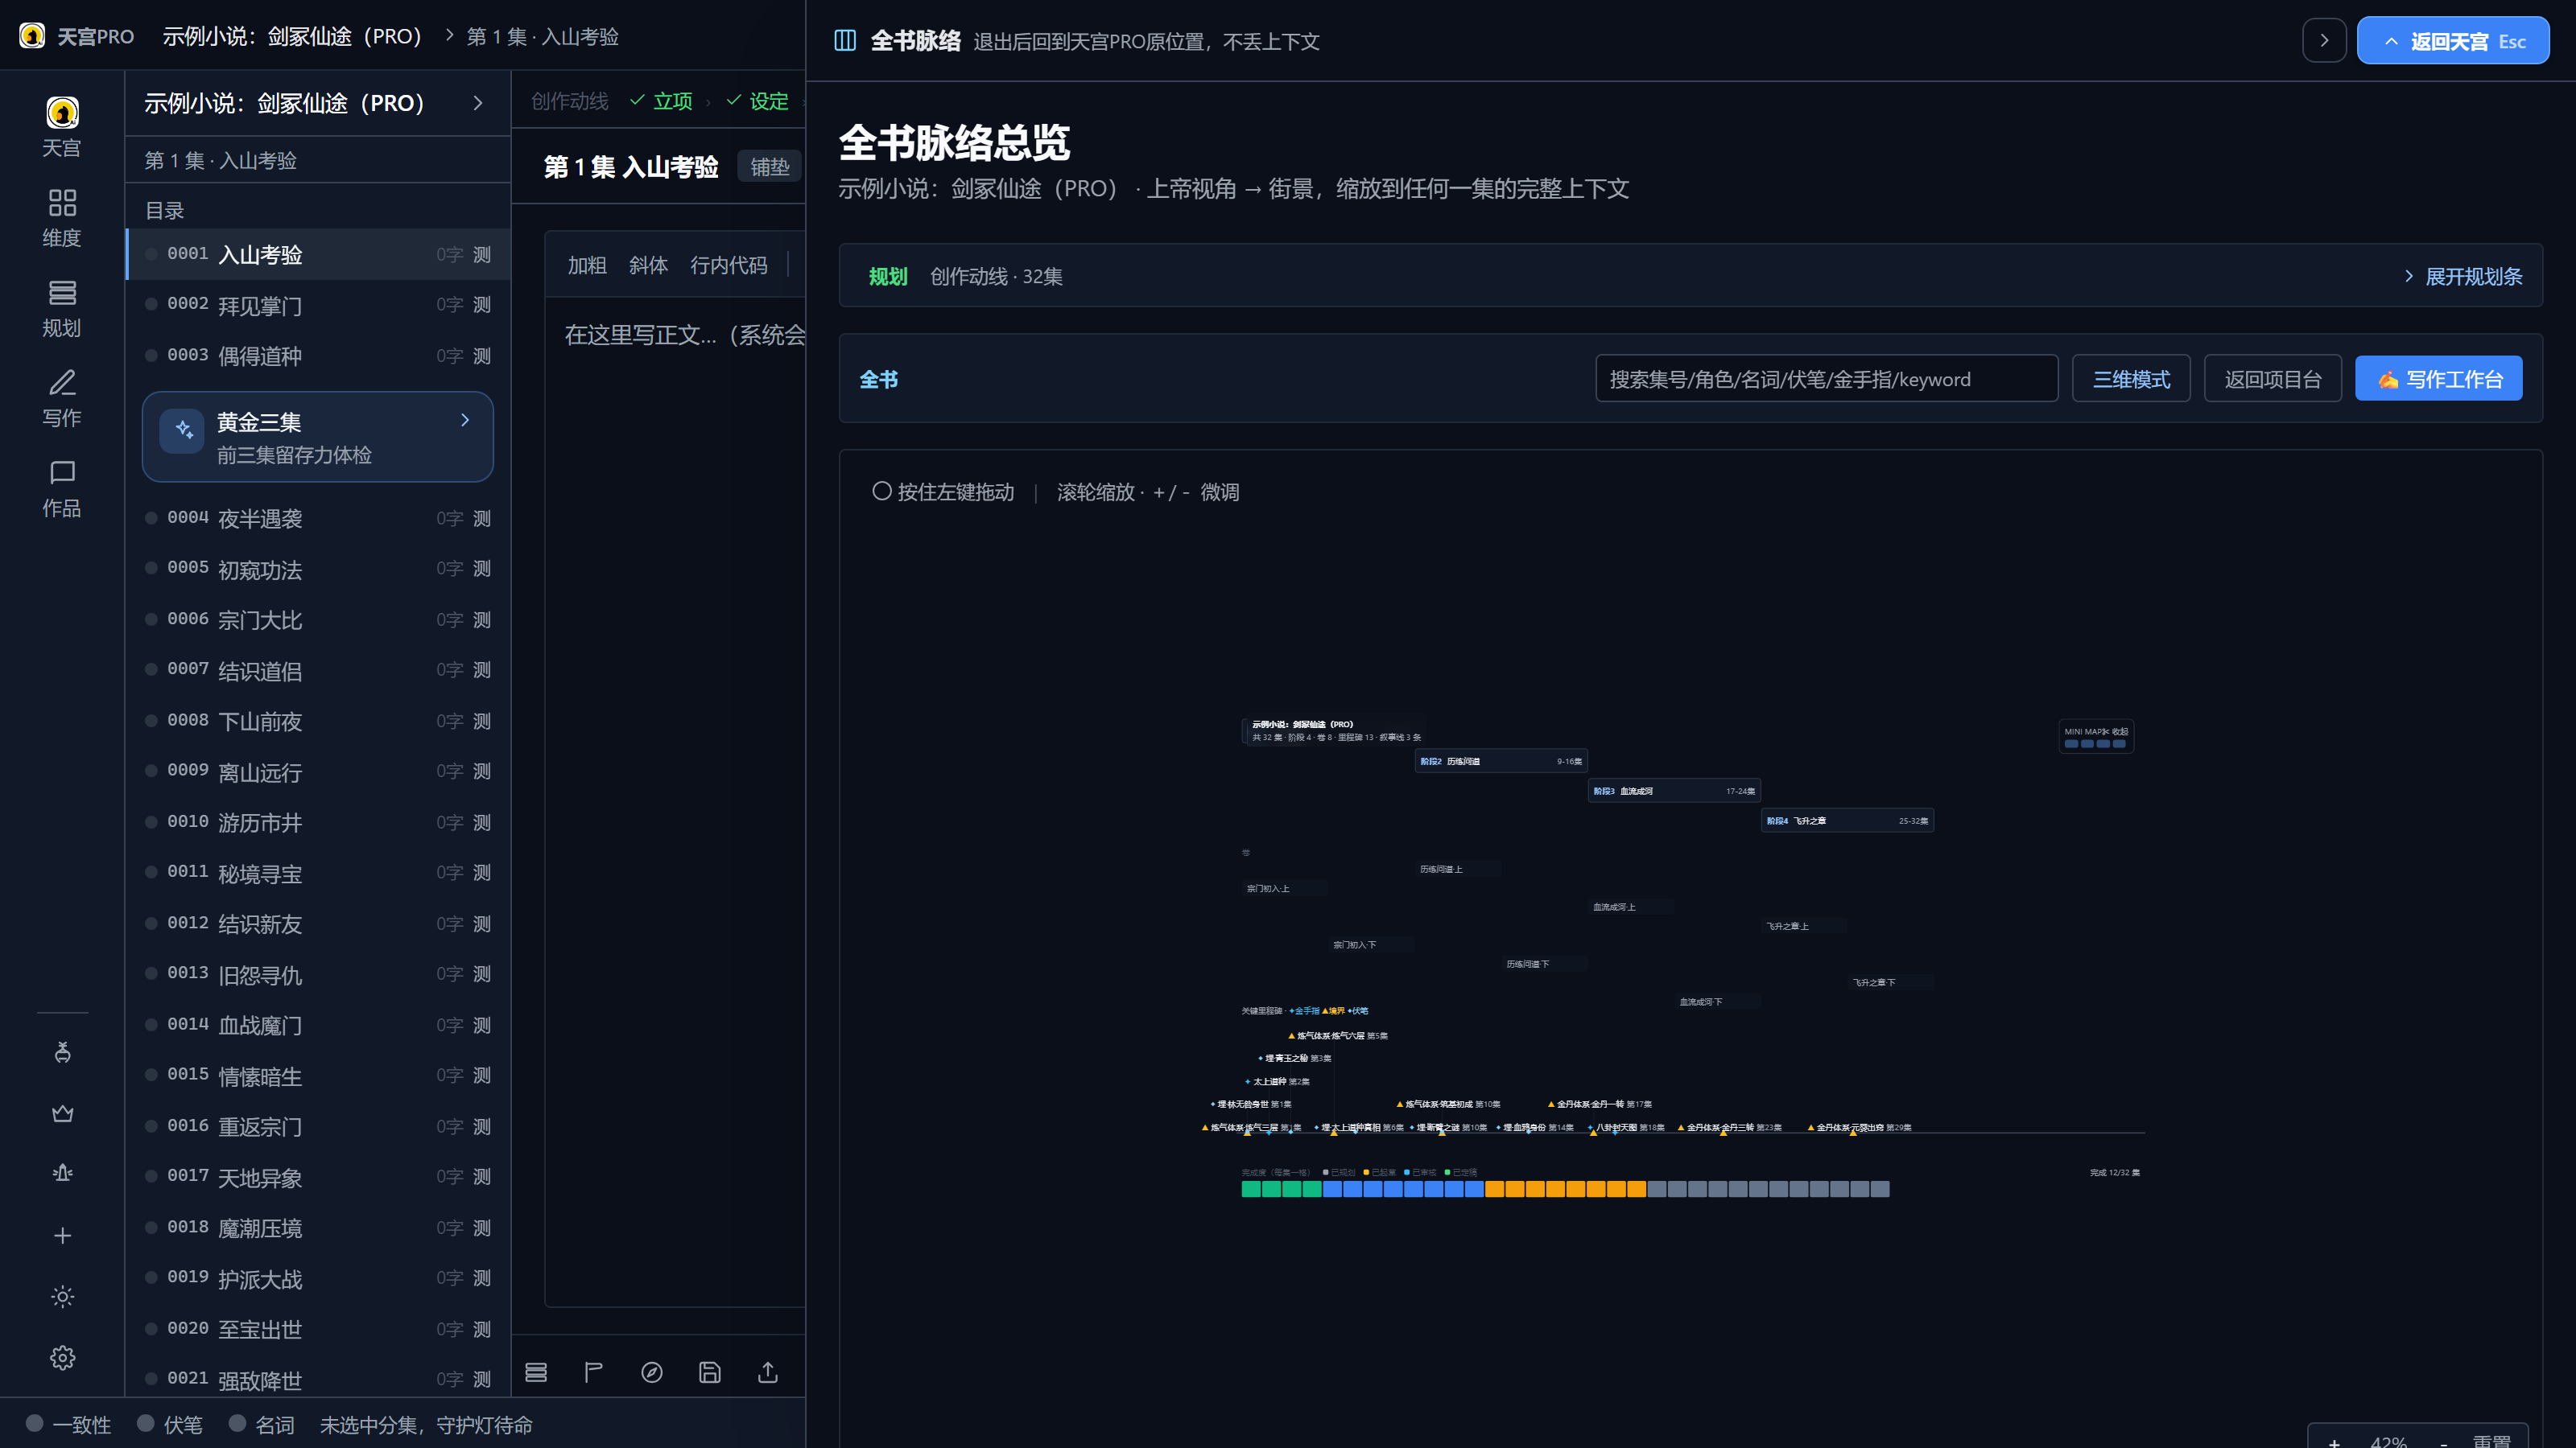Click the right chevron button beside 返回天宫
Screen dimensions: 2576x1448
2324,41
